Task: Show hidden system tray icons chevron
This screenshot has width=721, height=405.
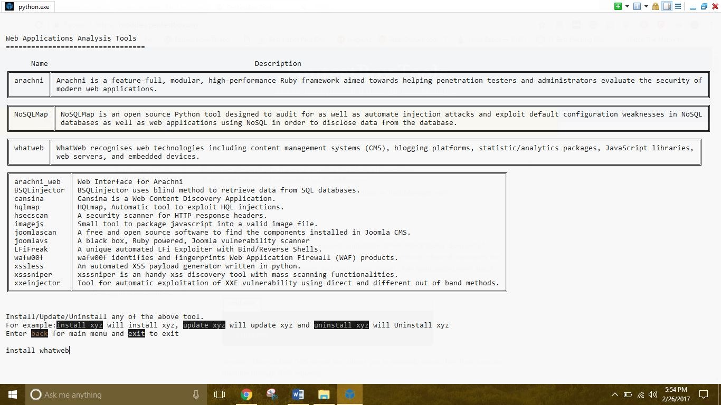Action: (x=614, y=394)
